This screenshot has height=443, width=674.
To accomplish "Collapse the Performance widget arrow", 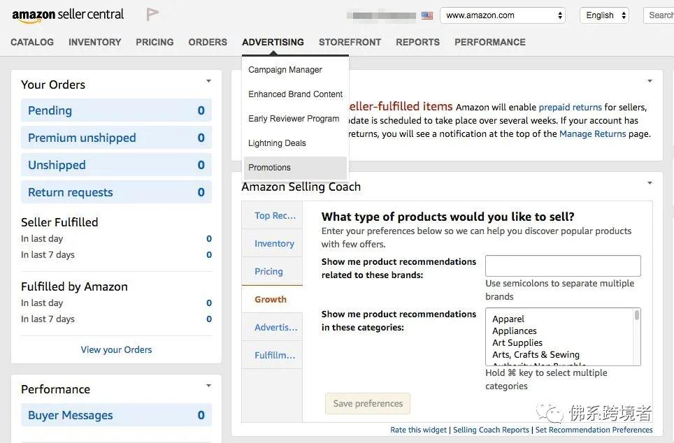I will coord(208,386).
